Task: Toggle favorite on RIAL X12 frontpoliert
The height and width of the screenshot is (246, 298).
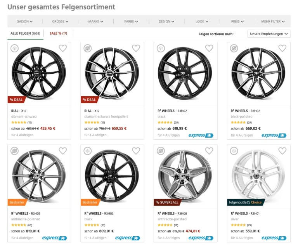Action: 136,48
